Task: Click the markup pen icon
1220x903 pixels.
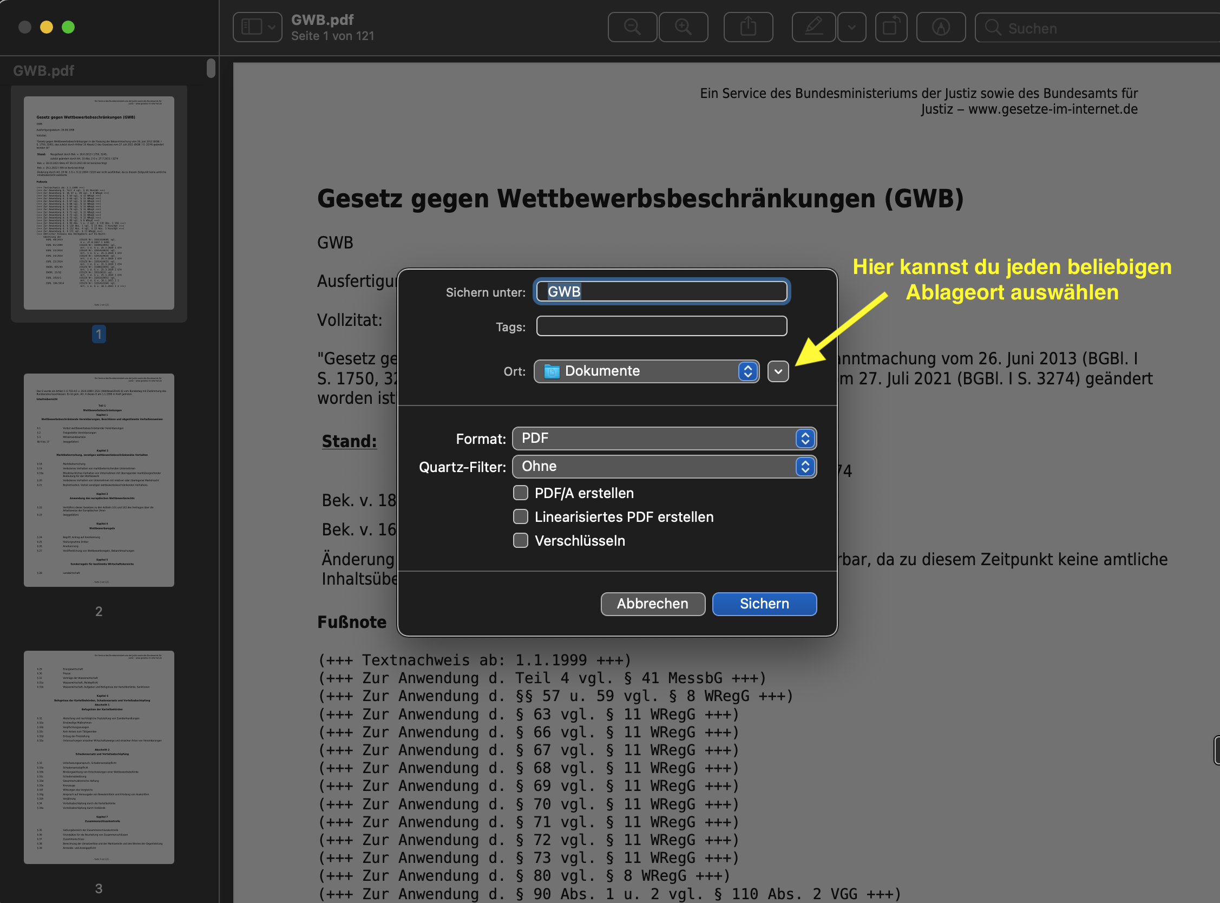Action: coord(814,27)
